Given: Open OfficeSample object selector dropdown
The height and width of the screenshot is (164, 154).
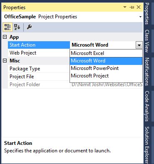Looking at the screenshot, I should (140, 17).
